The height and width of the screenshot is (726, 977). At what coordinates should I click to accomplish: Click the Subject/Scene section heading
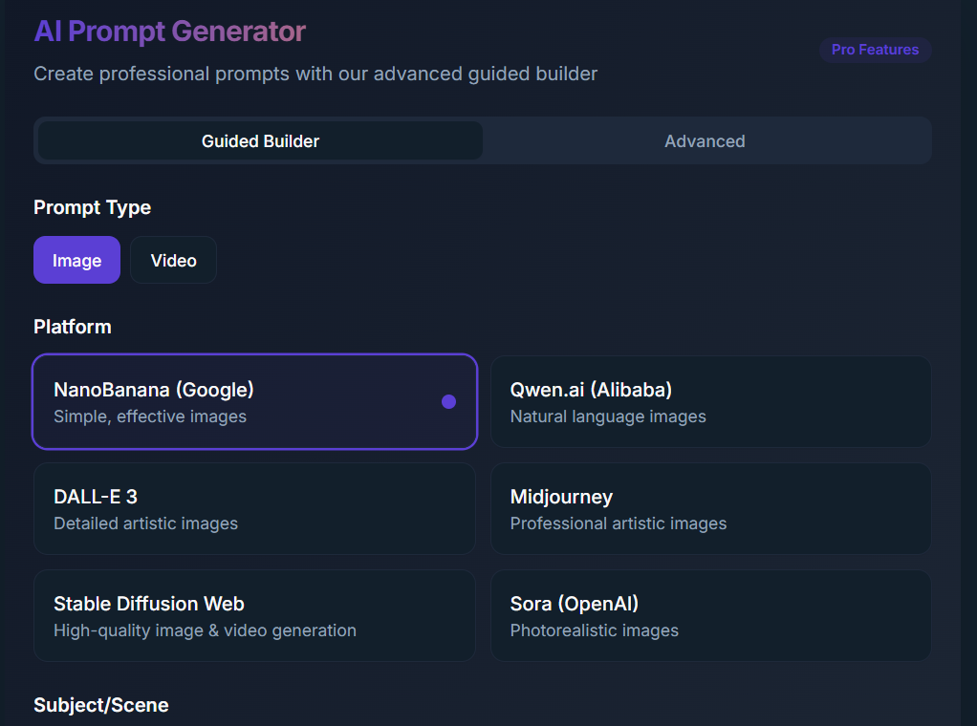pos(100,705)
